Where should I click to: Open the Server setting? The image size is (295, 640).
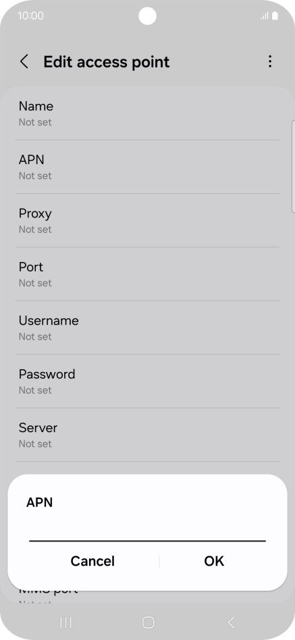[x=147, y=435]
